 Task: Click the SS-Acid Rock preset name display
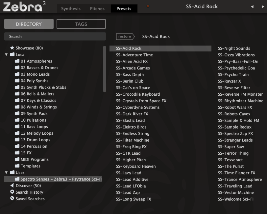click(202, 7)
